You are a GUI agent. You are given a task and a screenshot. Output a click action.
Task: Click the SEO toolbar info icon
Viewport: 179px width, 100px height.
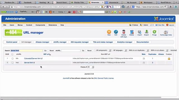point(16,12)
